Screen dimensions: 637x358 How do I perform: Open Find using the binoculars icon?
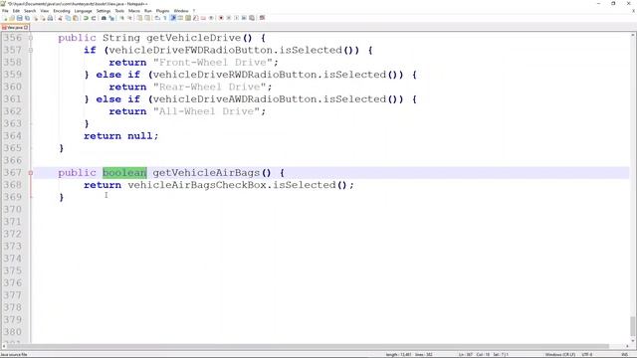104,18
